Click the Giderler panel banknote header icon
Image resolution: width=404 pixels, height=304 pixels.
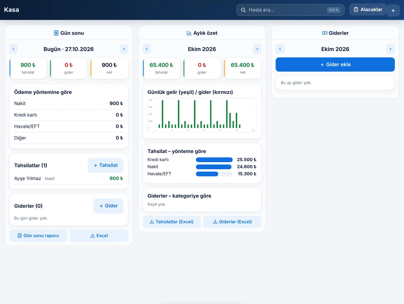(x=325, y=33)
